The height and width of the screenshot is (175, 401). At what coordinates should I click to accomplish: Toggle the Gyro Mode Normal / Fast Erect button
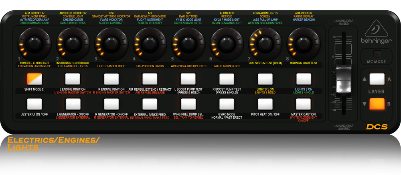[227, 104]
